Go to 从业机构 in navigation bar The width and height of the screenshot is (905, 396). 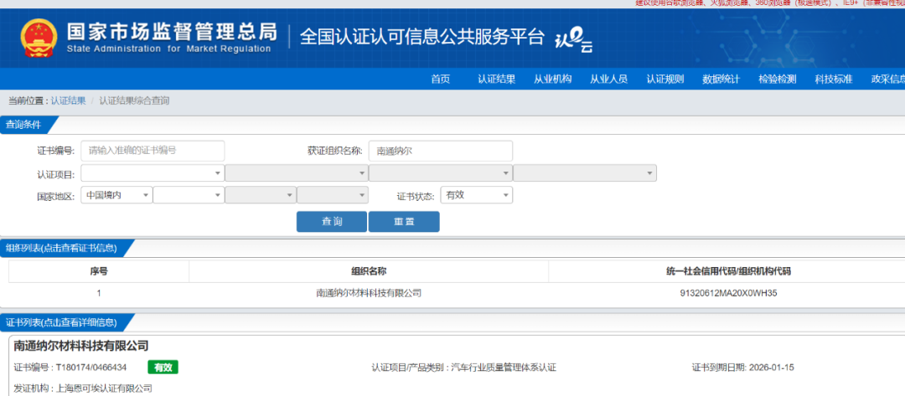pyautogui.click(x=552, y=79)
